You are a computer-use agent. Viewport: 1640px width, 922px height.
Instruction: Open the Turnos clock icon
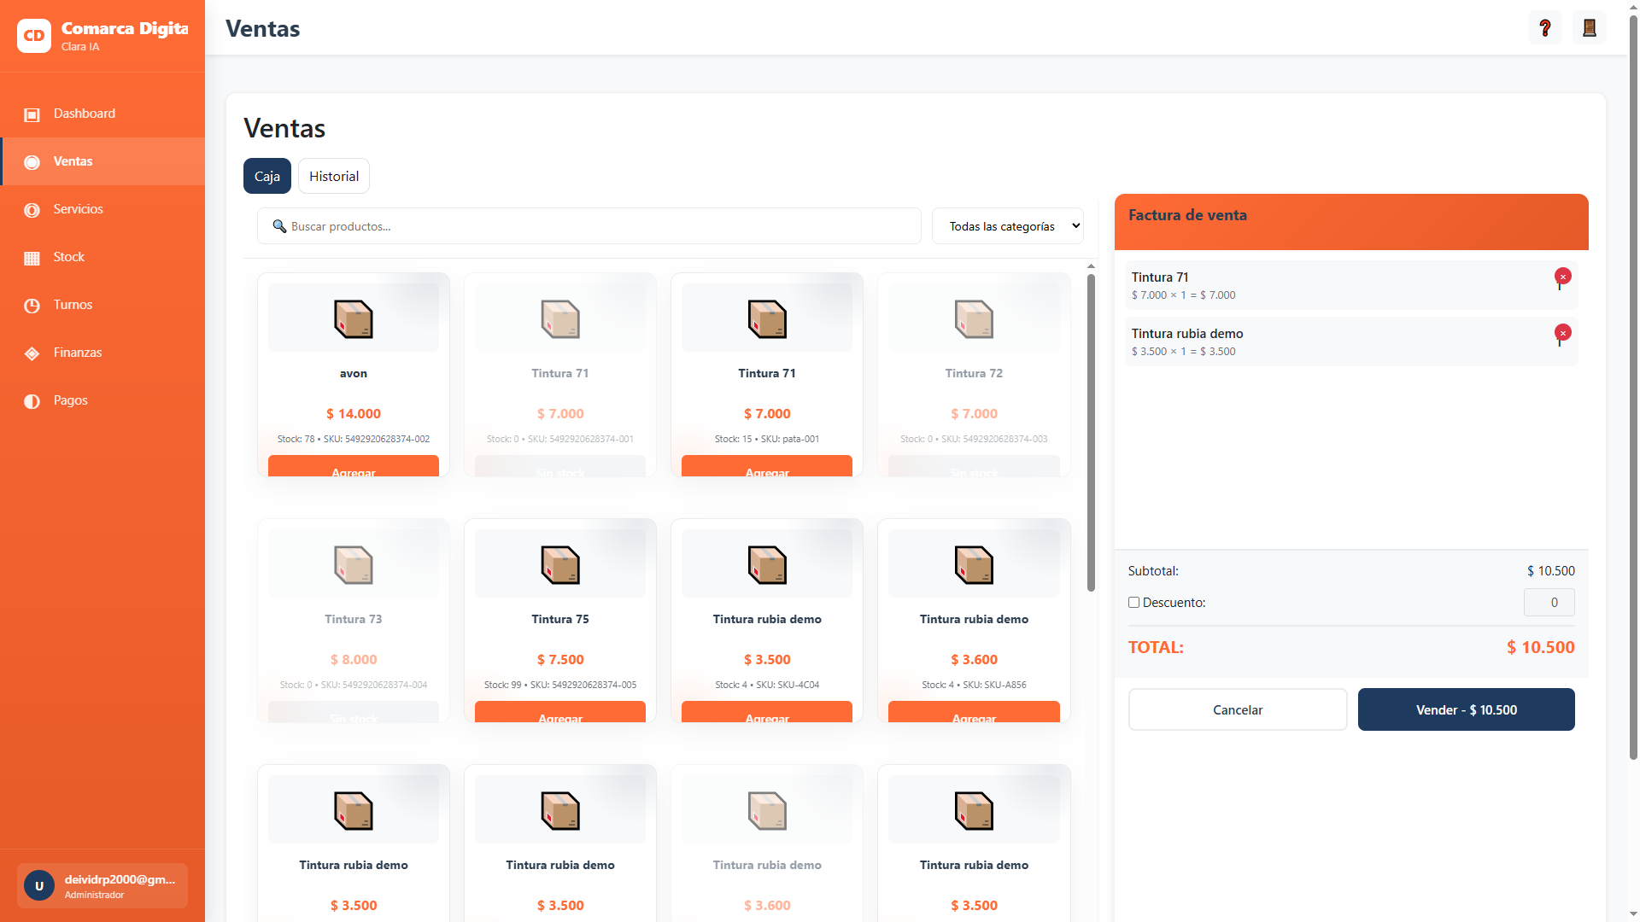32,306
